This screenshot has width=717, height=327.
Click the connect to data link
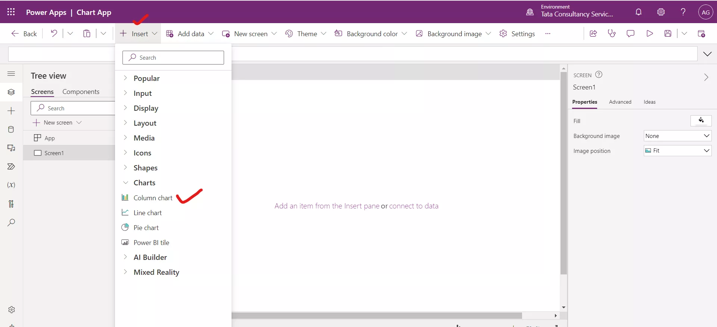click(413, 206)
